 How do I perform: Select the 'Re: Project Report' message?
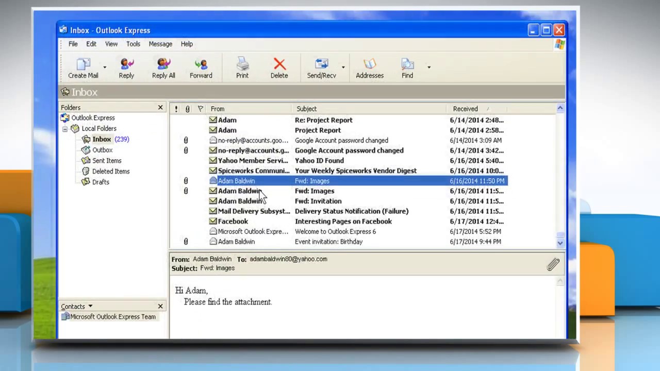click(339, 120)
